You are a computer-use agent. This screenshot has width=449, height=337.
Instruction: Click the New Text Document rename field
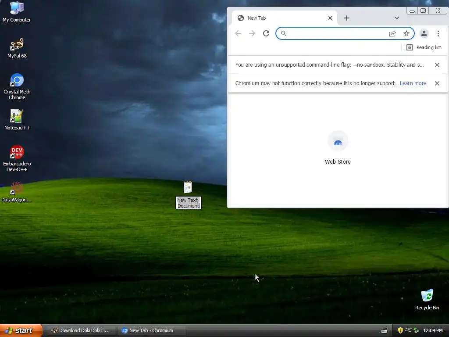[x=189, y=203]
